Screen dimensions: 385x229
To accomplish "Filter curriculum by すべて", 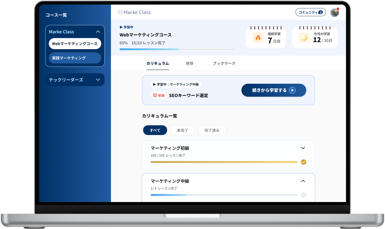I will 155,130.
